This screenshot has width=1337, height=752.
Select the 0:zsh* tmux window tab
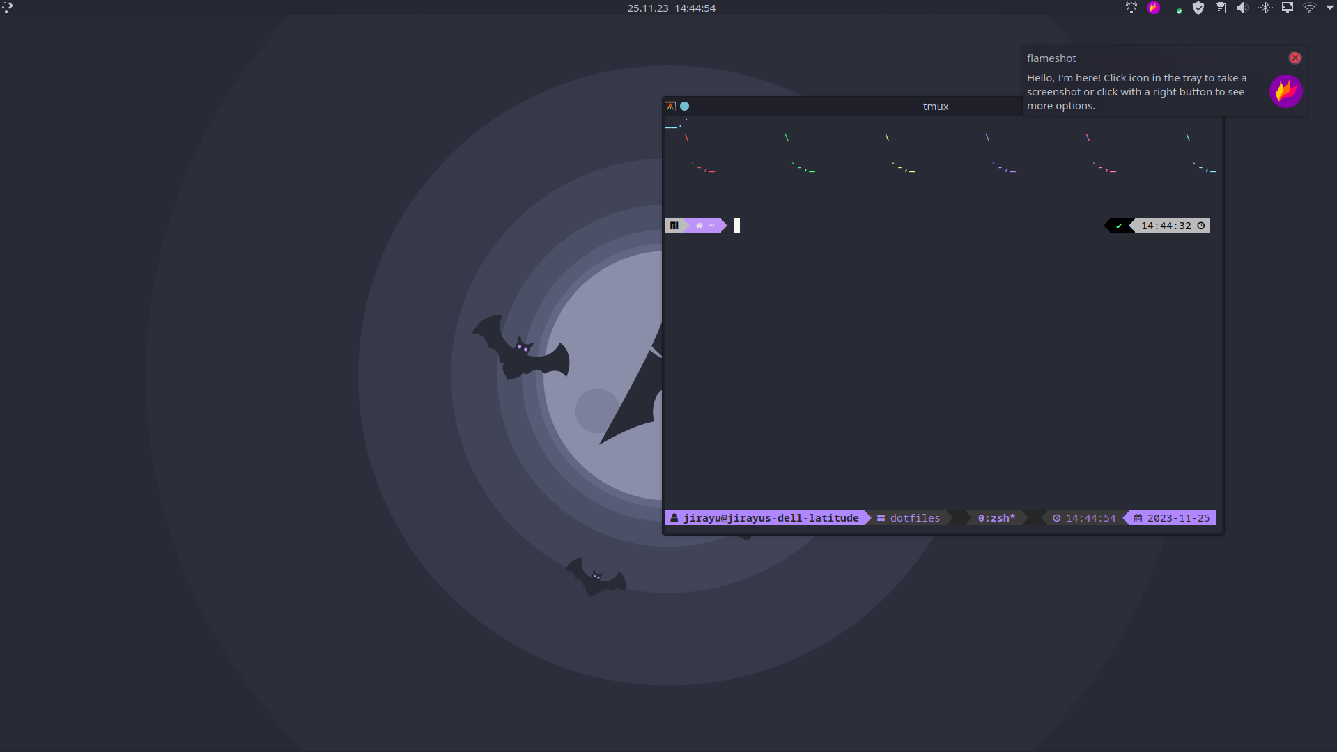(x=996, y=518)
